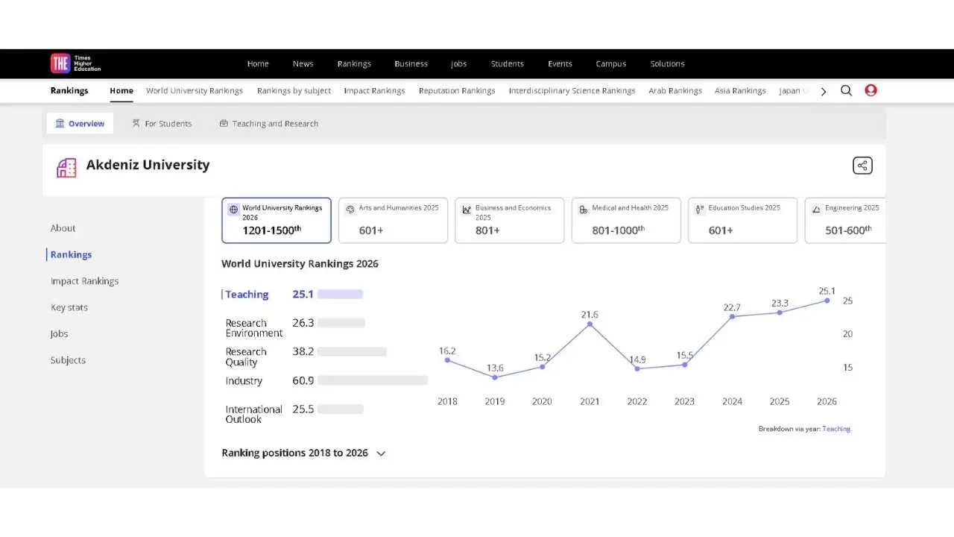Viewport: 954px width, 537px height.
Task: Open the Rankings top menu
Action: (x=354, y=63)
